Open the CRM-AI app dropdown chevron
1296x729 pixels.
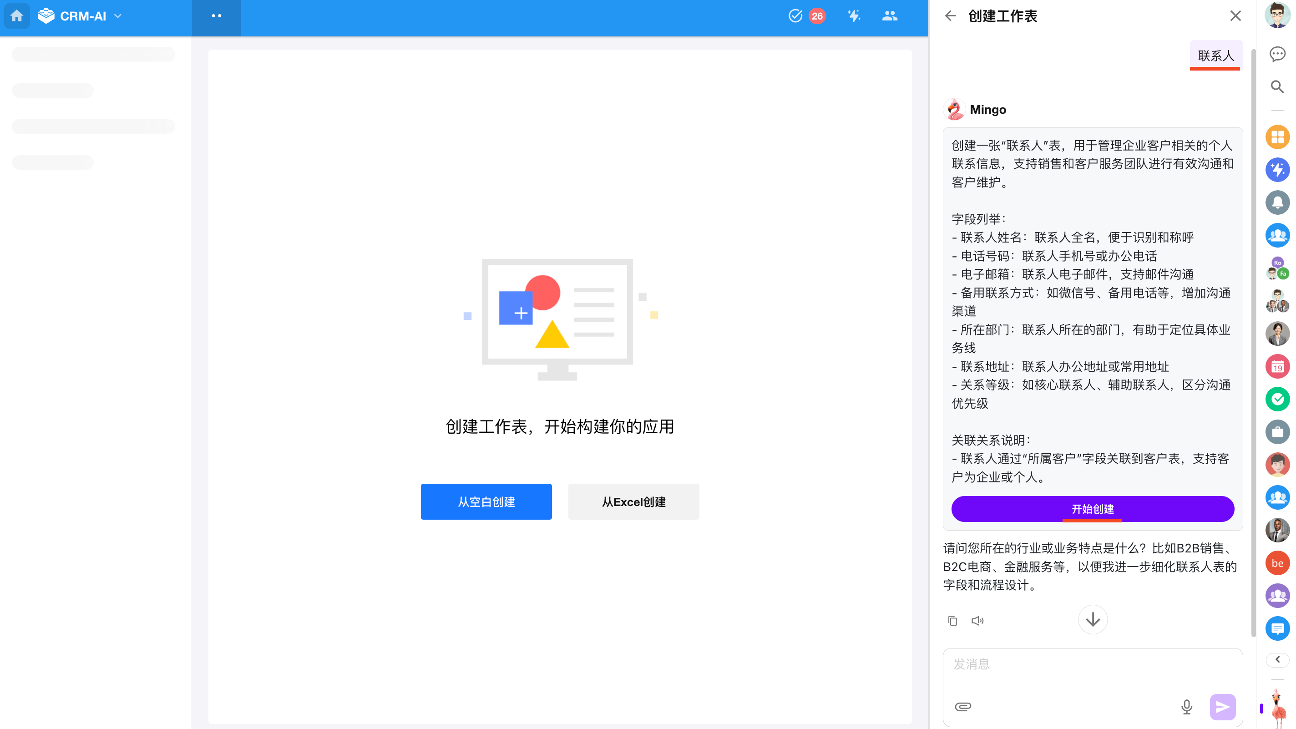pyautogui.click(x=118, y=16)
